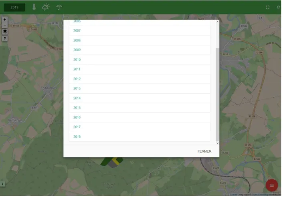The height and width of the screenshot is (197, 283).
Task: Open the question mark help button
Action: click(x=5, y=38)
